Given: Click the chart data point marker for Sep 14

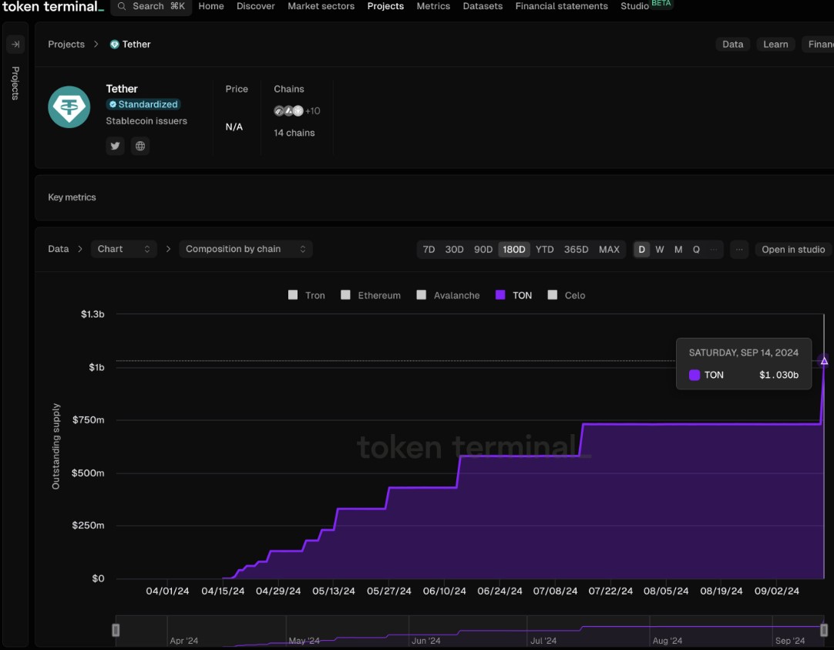Looking at the screenshot, I should pyautogui.click(x=824, y=361).
